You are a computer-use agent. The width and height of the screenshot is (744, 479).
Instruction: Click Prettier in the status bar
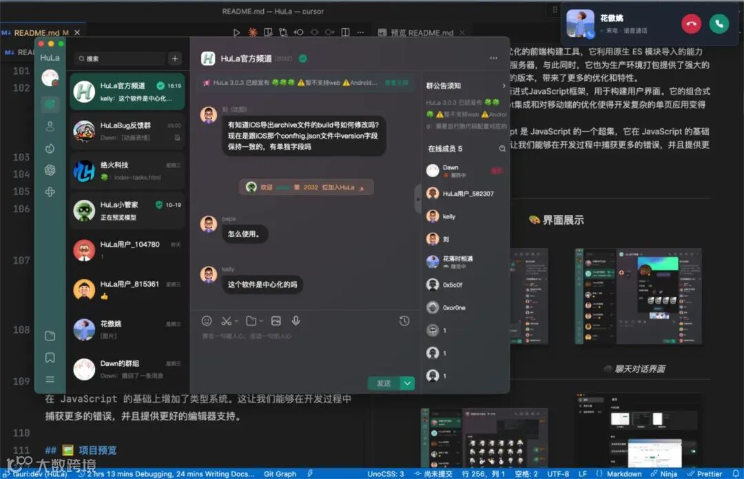pyautogui.click(x=704, y=473)
